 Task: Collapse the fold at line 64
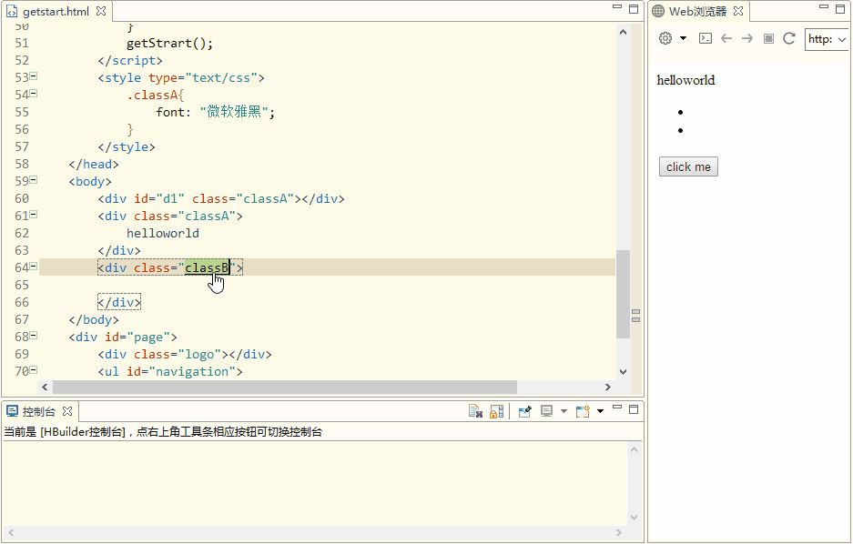pyautogui.click(x=33, y=267)
